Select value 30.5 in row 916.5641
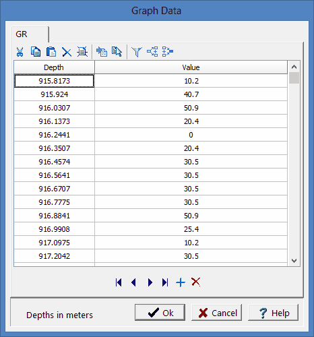 click(191, 175)
